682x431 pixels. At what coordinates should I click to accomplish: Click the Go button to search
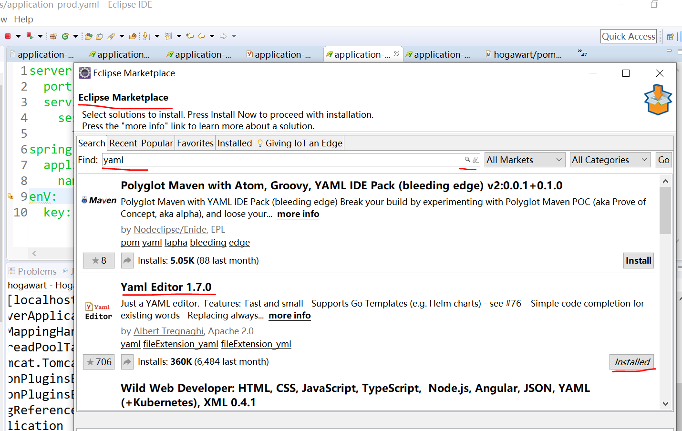point(663,160)
